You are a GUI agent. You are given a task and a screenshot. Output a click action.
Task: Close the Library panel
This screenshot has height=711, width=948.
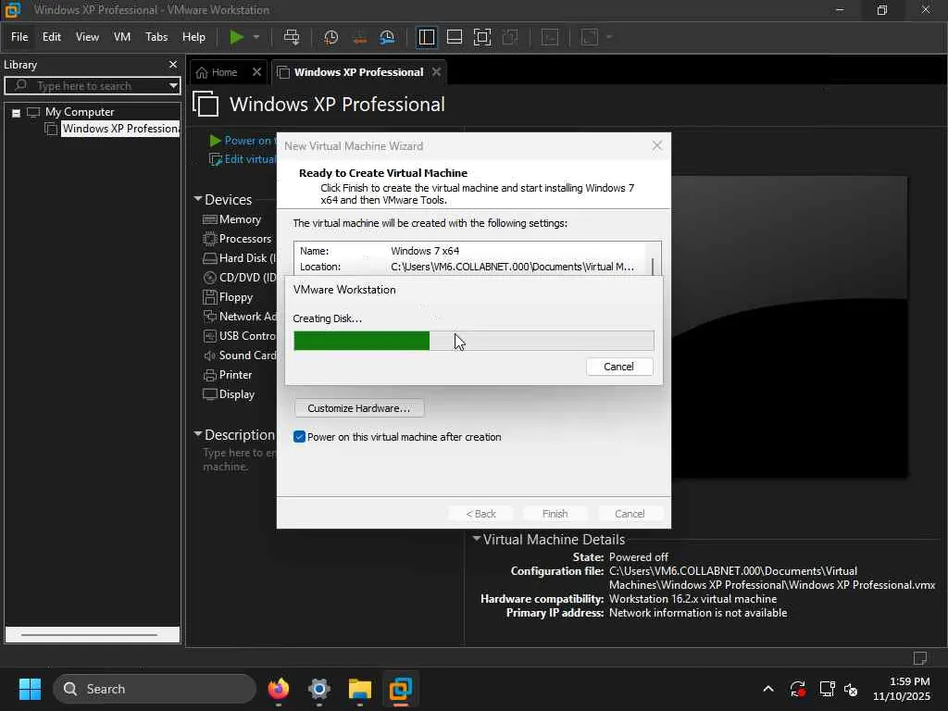click(173, 64)
